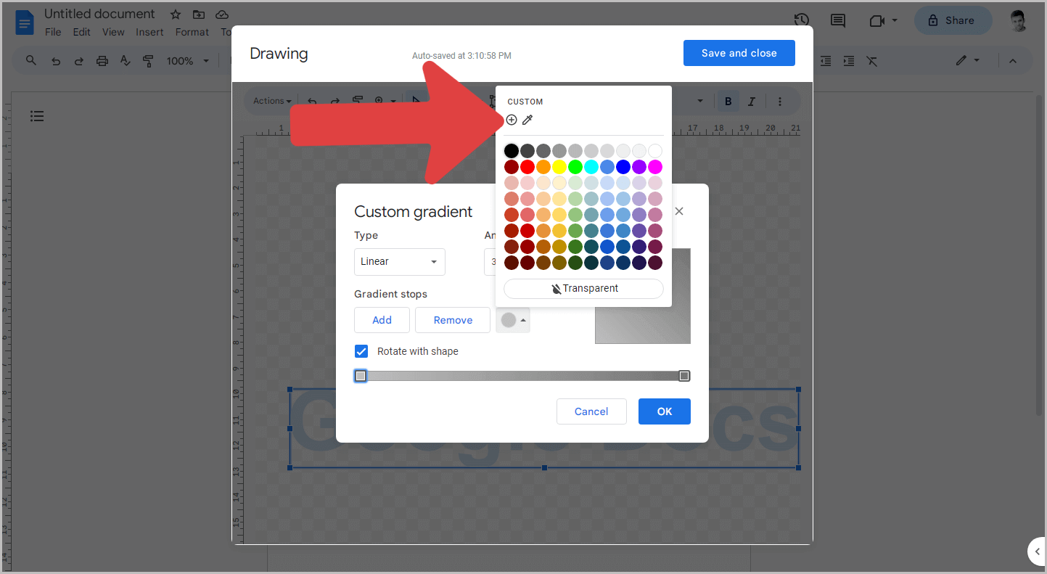This screenshot has width=1047, height=574.
Task: Pick the bright red color swatch
Action: click(x=527, y=167)
